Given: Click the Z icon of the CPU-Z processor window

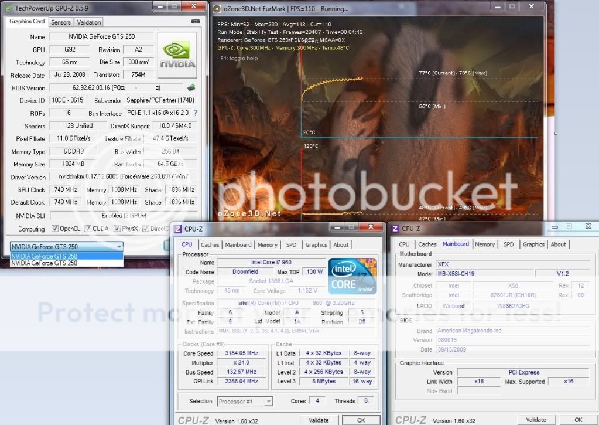Looking at the screenshot, I should (x=177, y=229).
